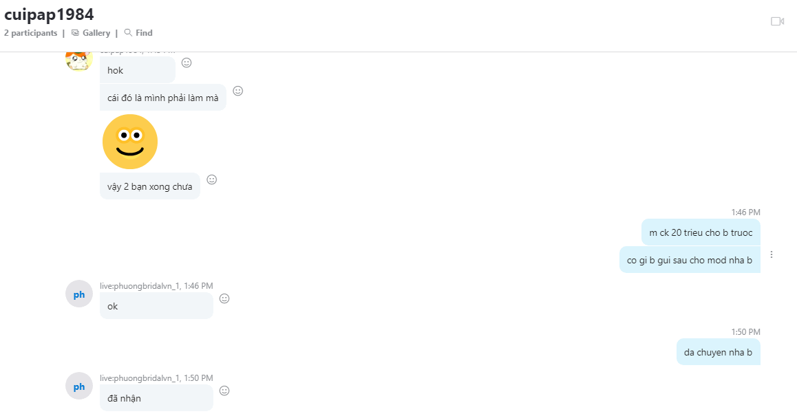Click the Gallery picture icon

(75, 33)
